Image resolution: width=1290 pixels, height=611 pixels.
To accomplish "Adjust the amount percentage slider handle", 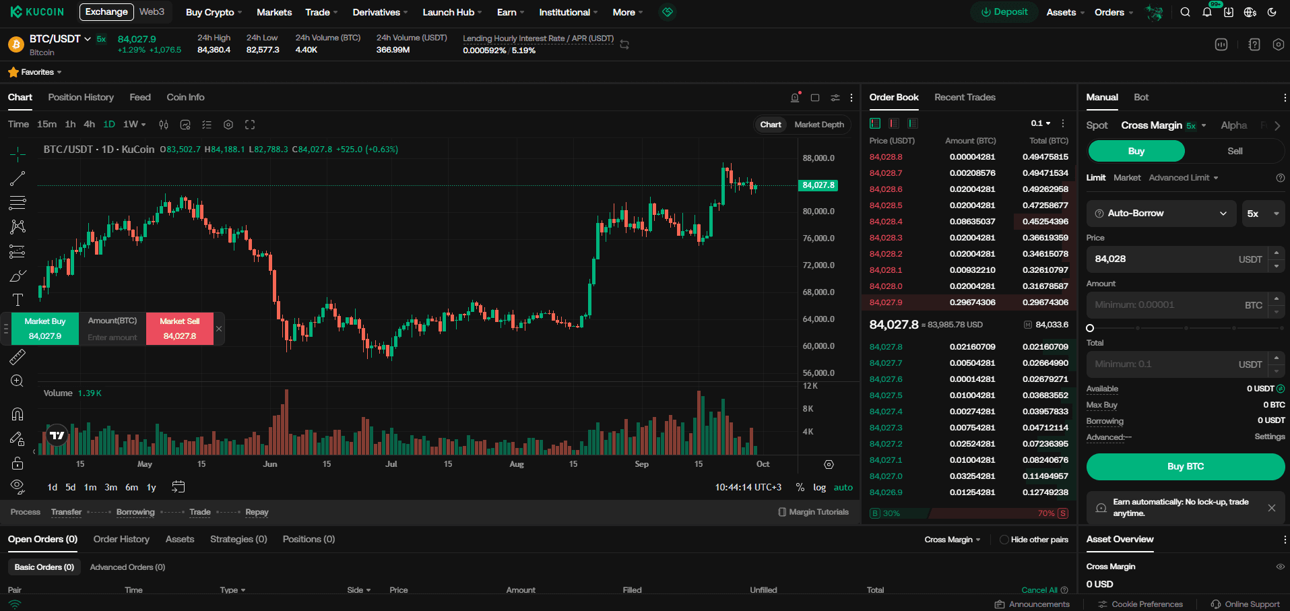I will [1090, 328].
